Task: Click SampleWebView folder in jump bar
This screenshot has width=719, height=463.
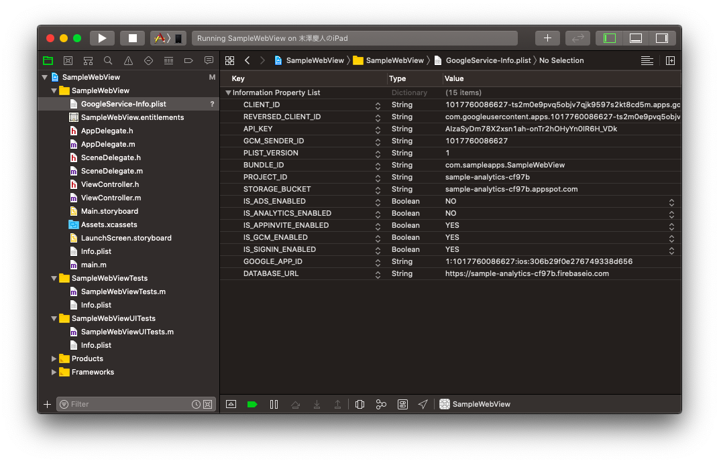Action: [x=389, y=60]
